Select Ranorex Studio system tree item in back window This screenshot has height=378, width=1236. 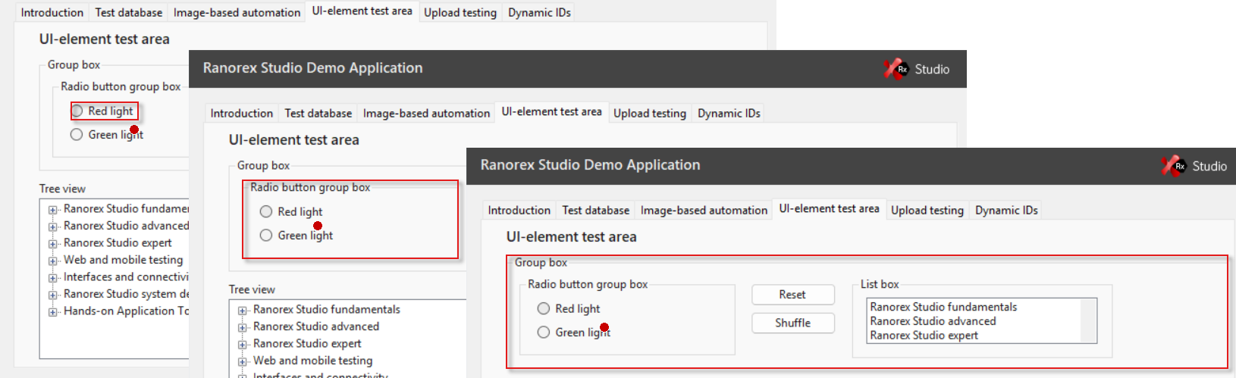[126, 294]
